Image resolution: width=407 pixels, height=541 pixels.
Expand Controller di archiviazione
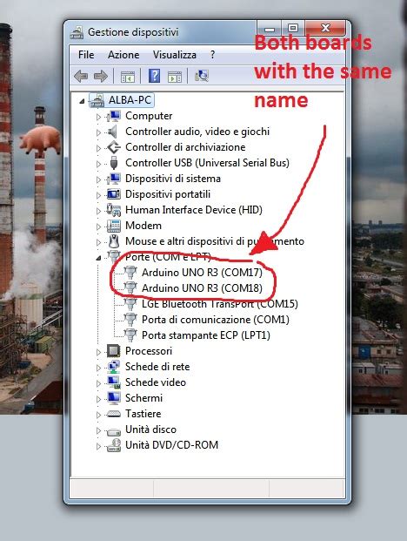click(x=98, y=148)
